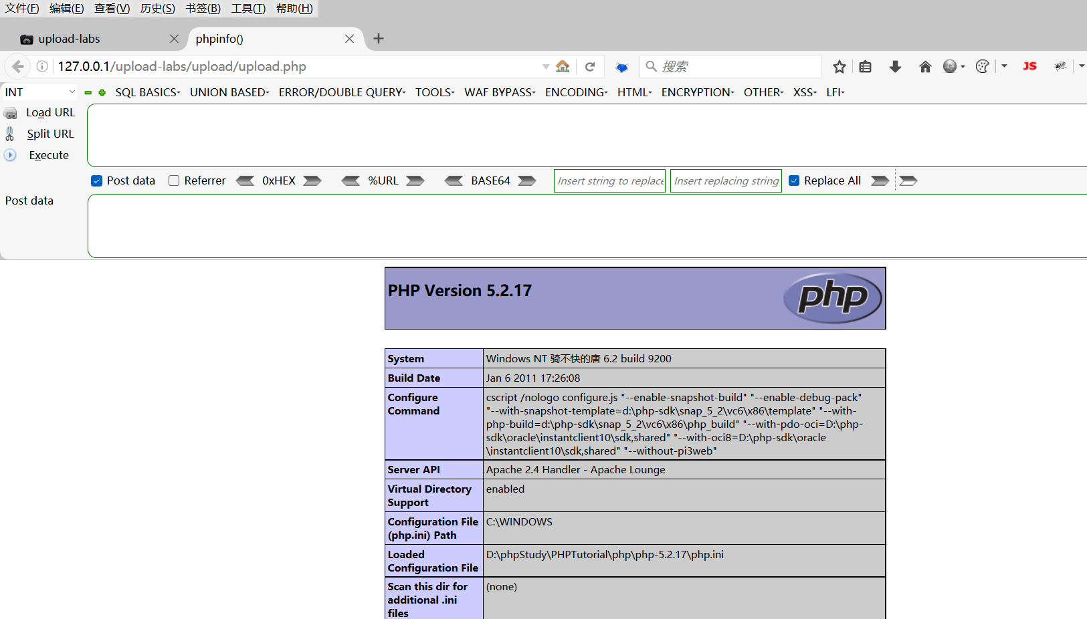Focus the Insert string to replace field
This screenshot has height=619, width=1087.
(609, 180)
